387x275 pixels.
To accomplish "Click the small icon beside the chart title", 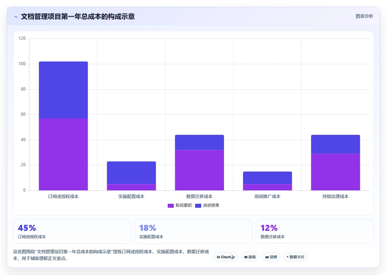I will (16, 17).
